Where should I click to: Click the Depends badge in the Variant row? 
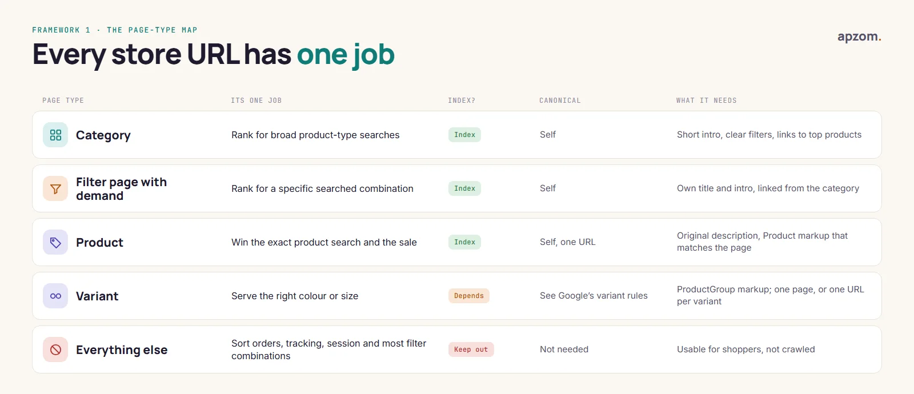coord(469,296)
